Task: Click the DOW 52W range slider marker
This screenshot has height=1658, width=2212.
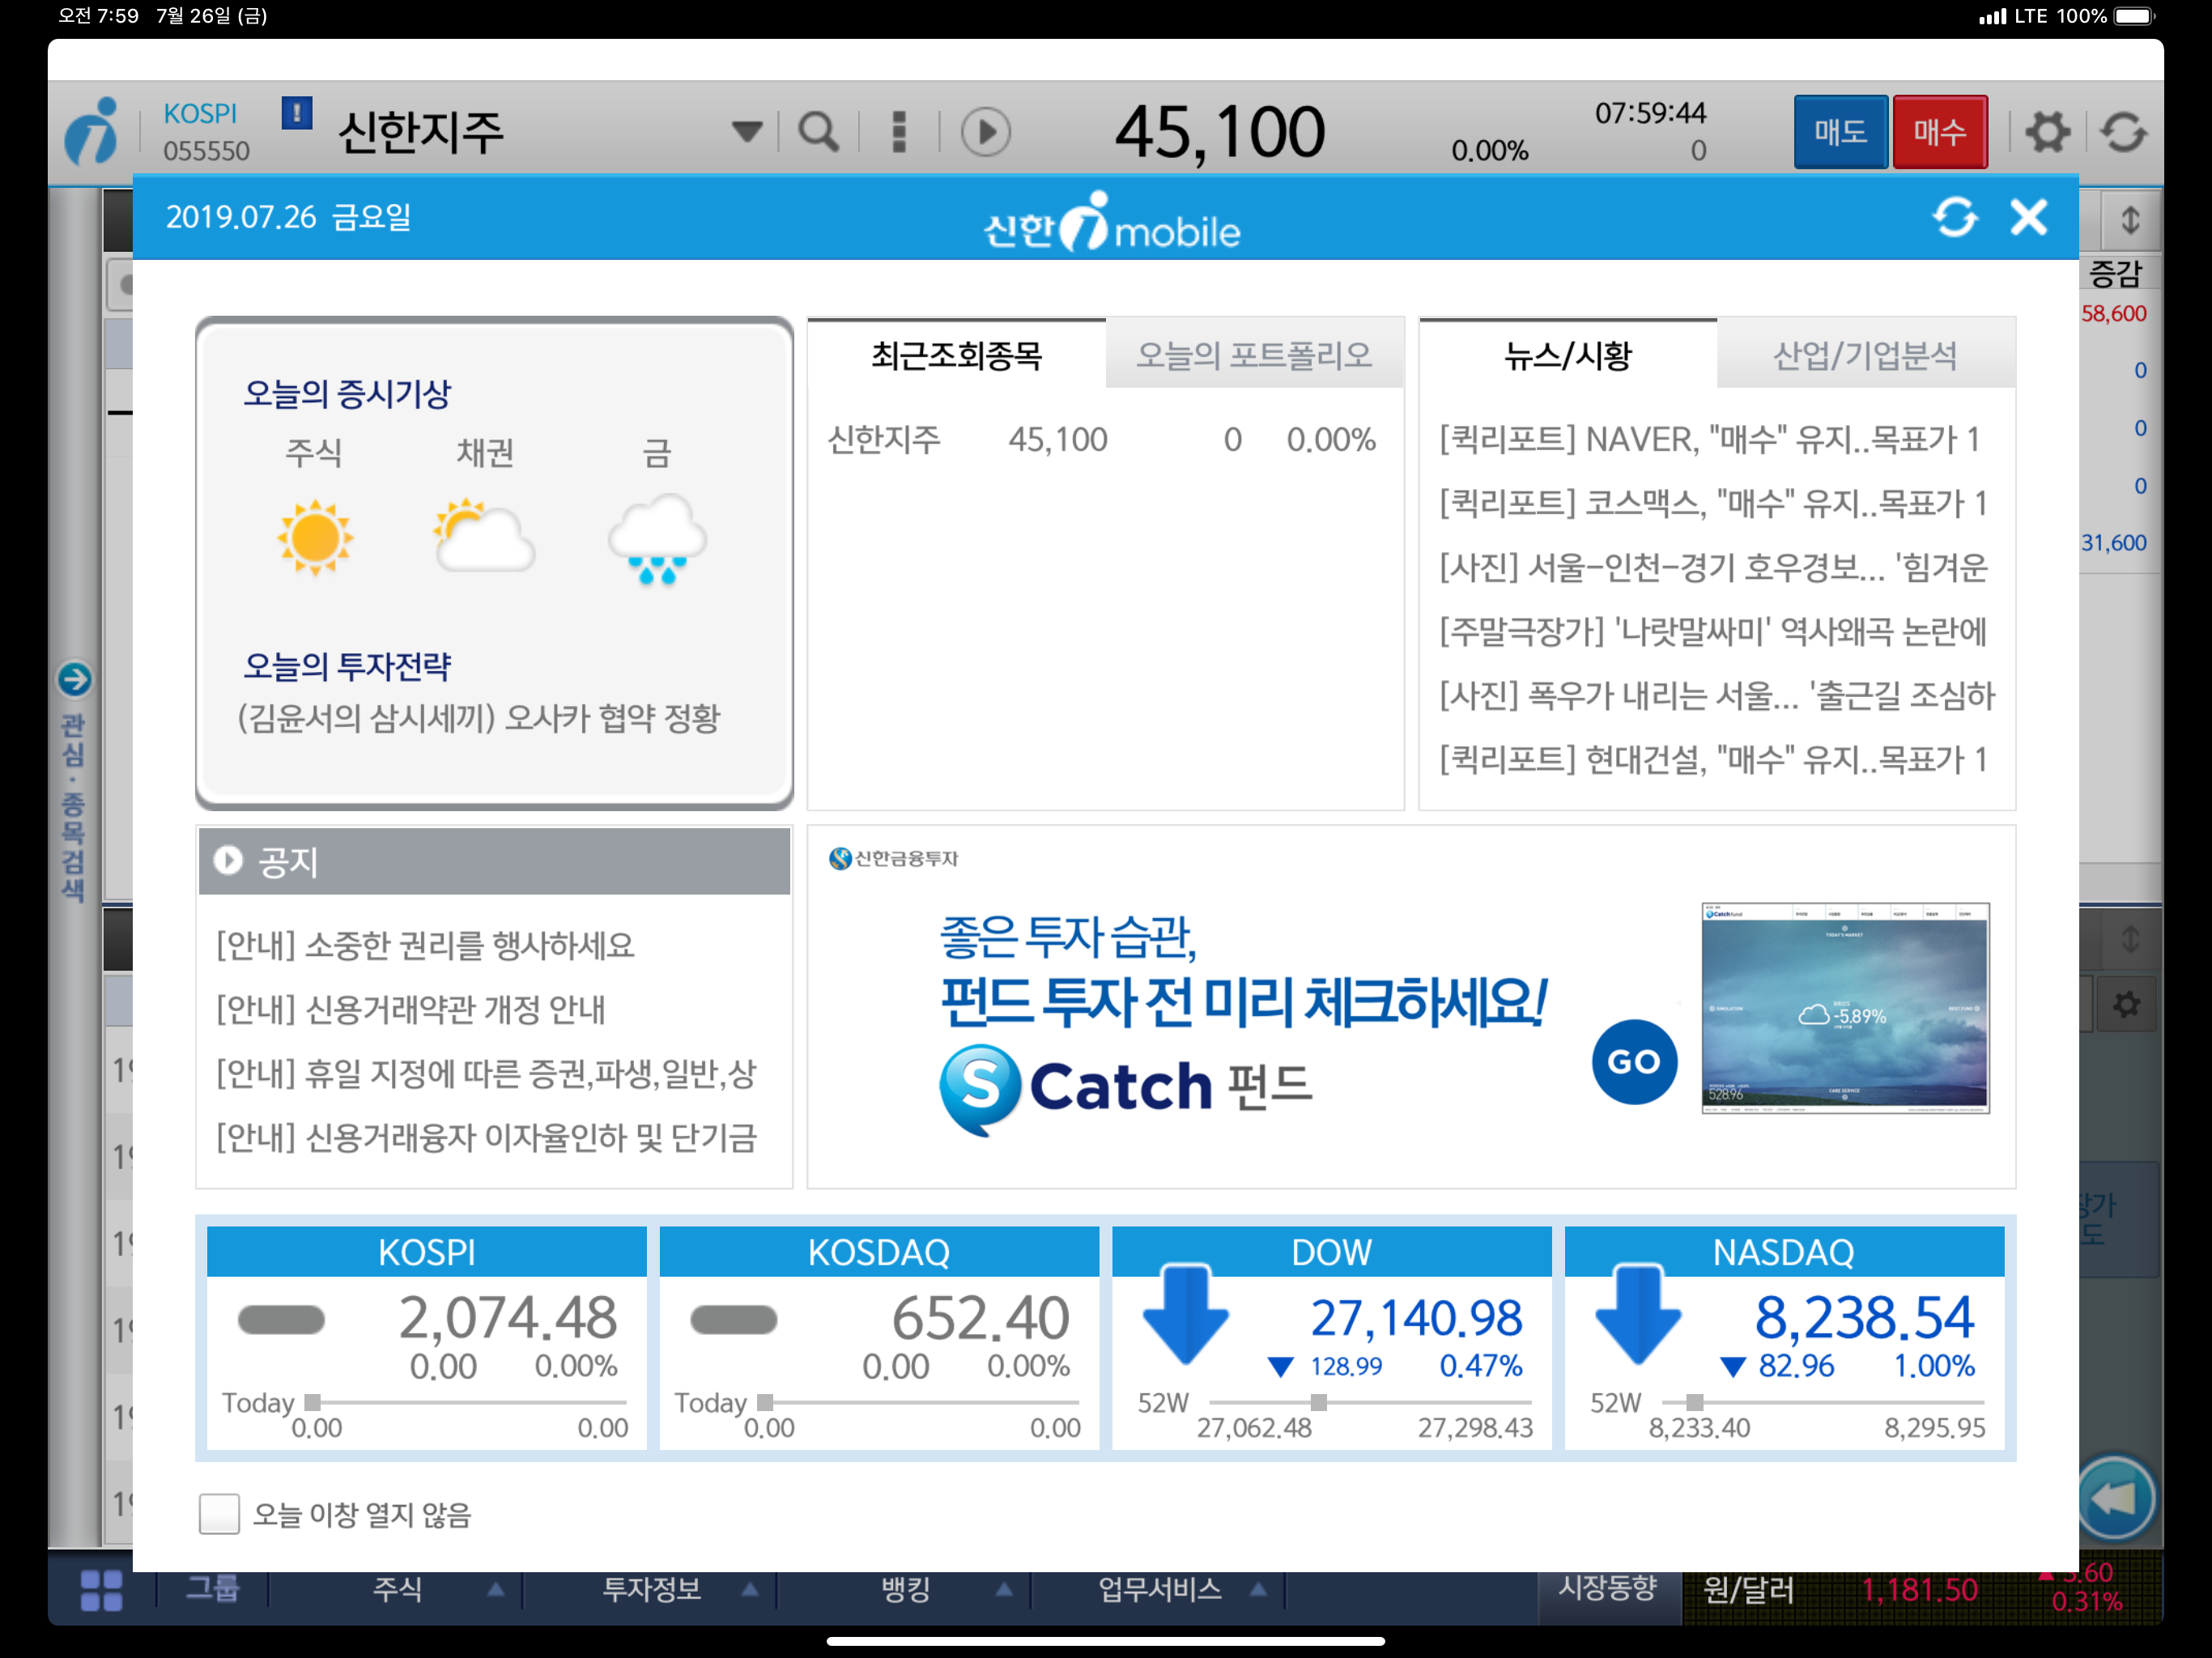Action: [1319, 1402]
